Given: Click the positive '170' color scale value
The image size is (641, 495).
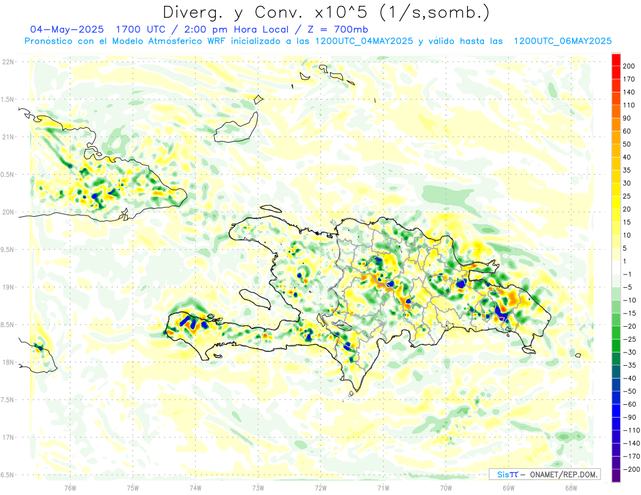Looking at the screenshot, I should 629,79.
